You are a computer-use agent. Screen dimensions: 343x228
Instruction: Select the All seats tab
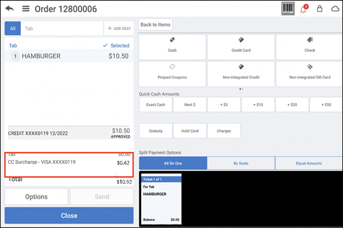pyautogui.click(x=13, y=28)
